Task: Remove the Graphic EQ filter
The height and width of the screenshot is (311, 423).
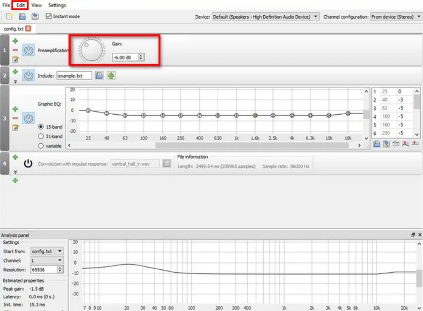Action: pyautogui.click(x=15, y=118)
